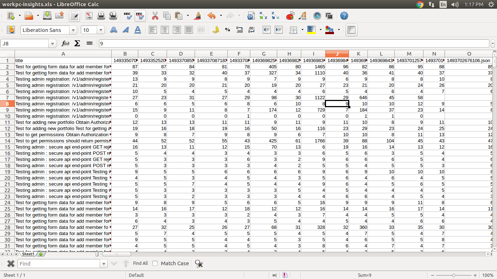This screenshot has width=497, height=279.
Task: Click the Find & Replace icon button
Action: point(199,264)
